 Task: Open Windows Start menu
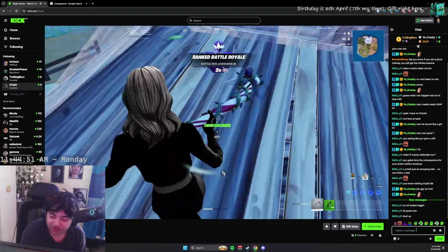(185, 248)
